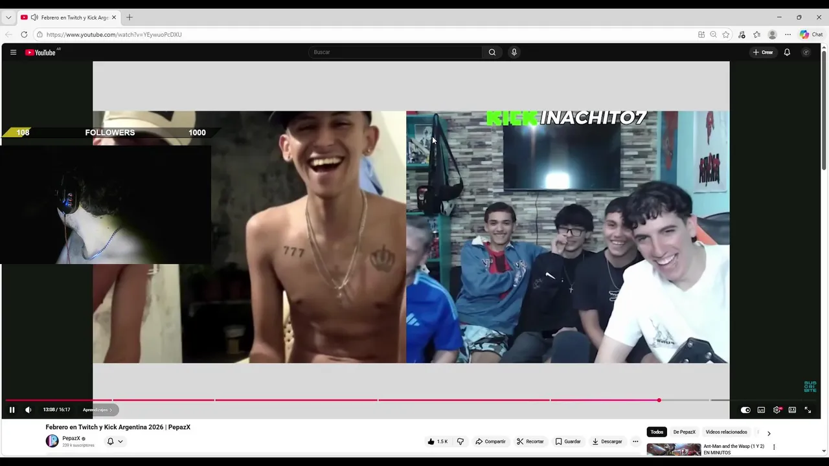Screen dimensions: 829x466
Task: Close the Febrero en Twitch tab
Action: click(x=115, y=17)
